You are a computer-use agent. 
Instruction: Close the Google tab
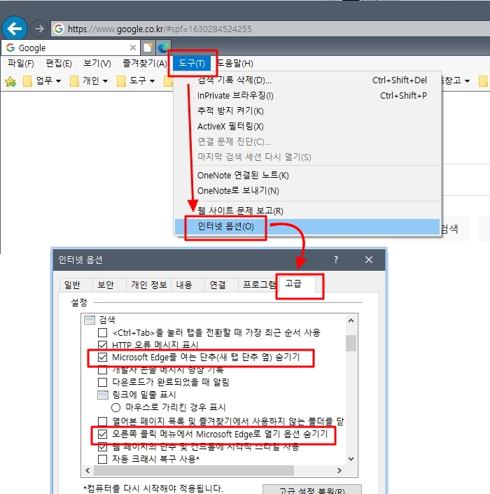133,48
